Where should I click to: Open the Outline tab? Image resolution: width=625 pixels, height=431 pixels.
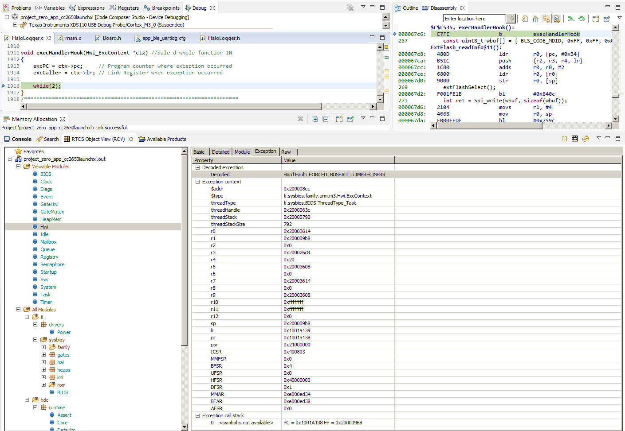[406, 8]
